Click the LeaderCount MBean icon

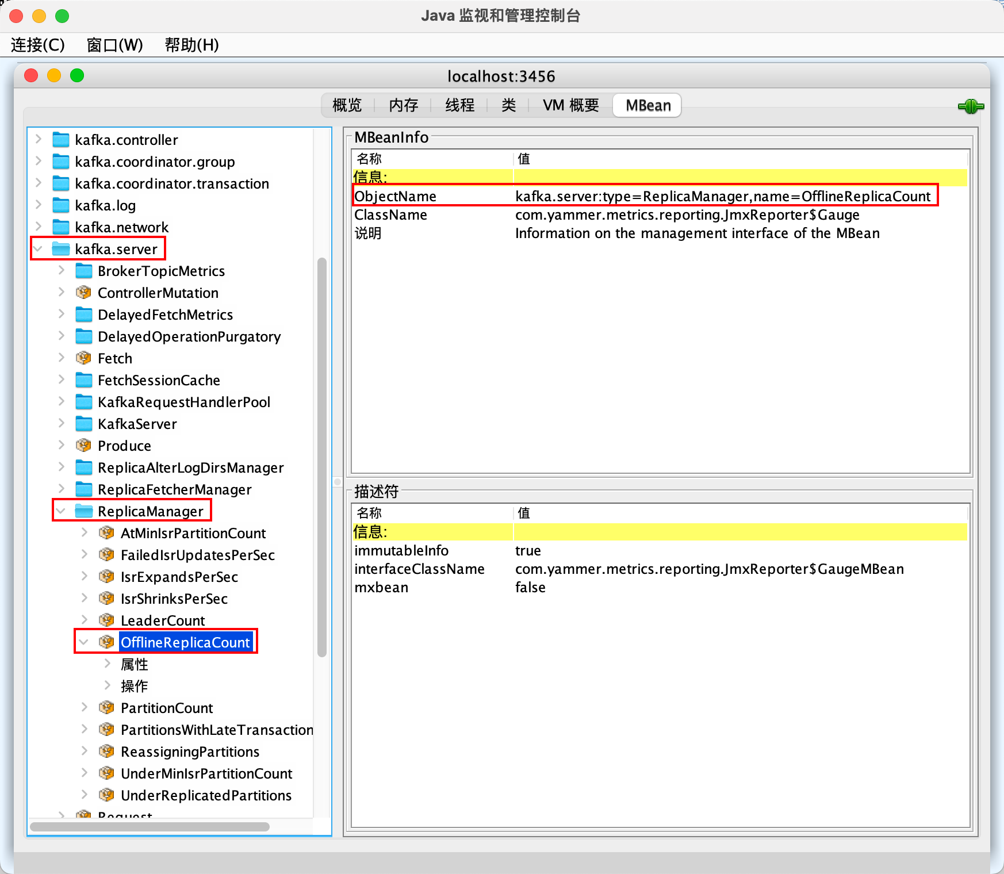point(107,620)
